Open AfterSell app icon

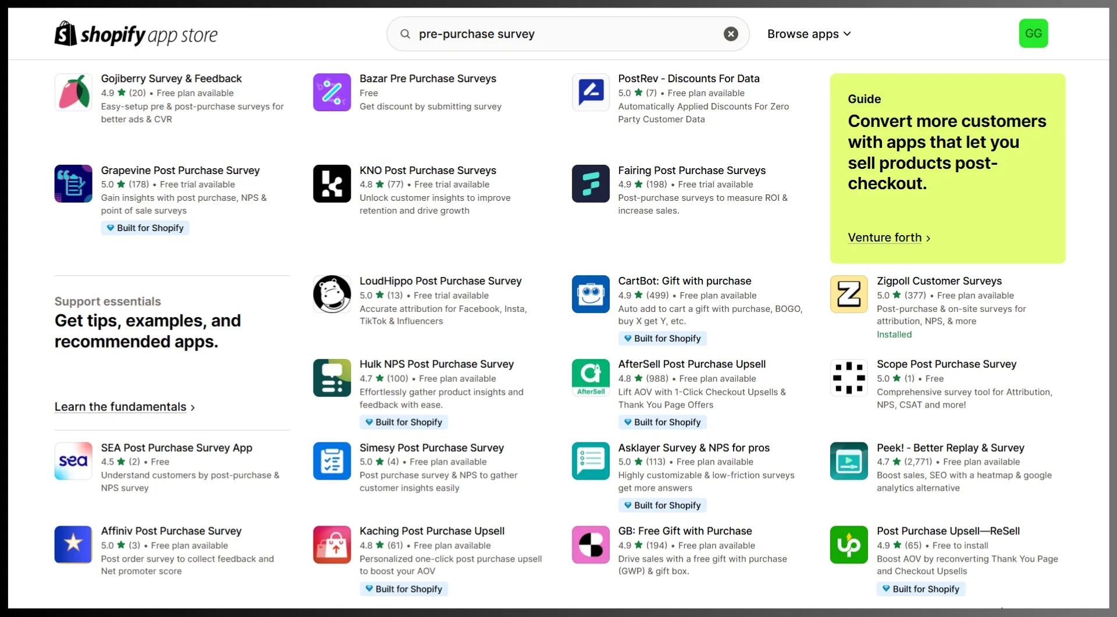tap(590, 378)
